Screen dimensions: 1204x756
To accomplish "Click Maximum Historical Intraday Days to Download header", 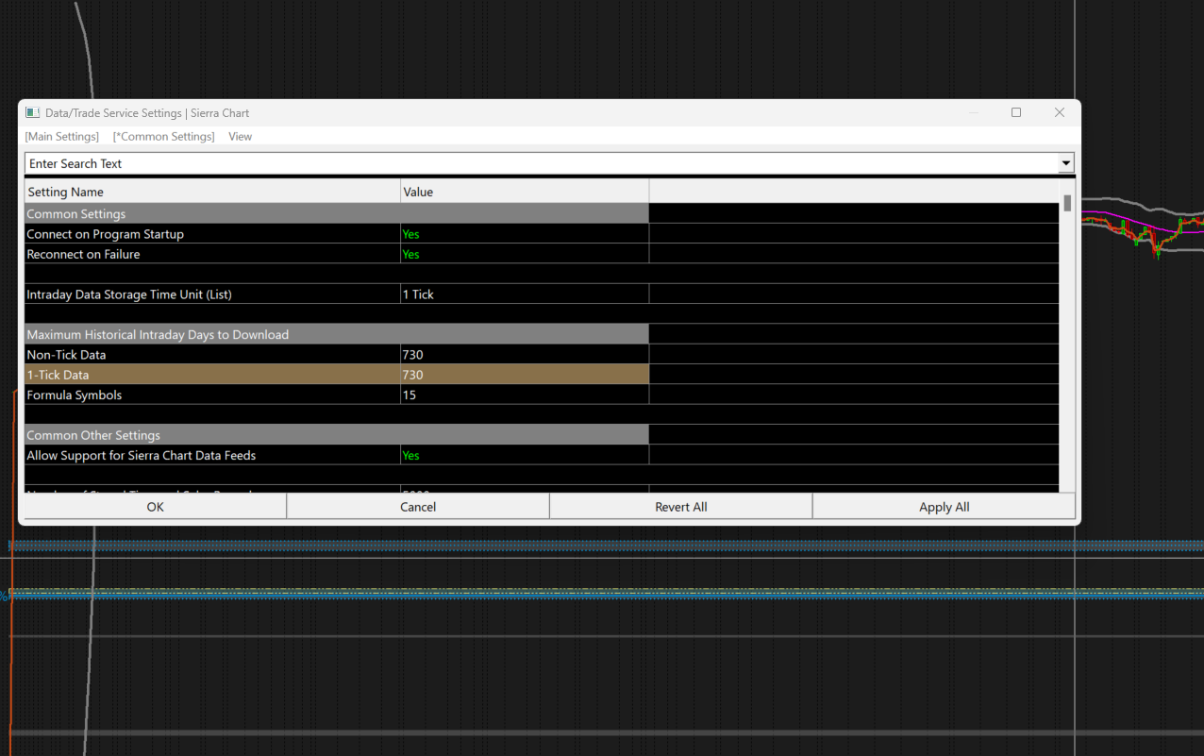I will click(336, 335).
